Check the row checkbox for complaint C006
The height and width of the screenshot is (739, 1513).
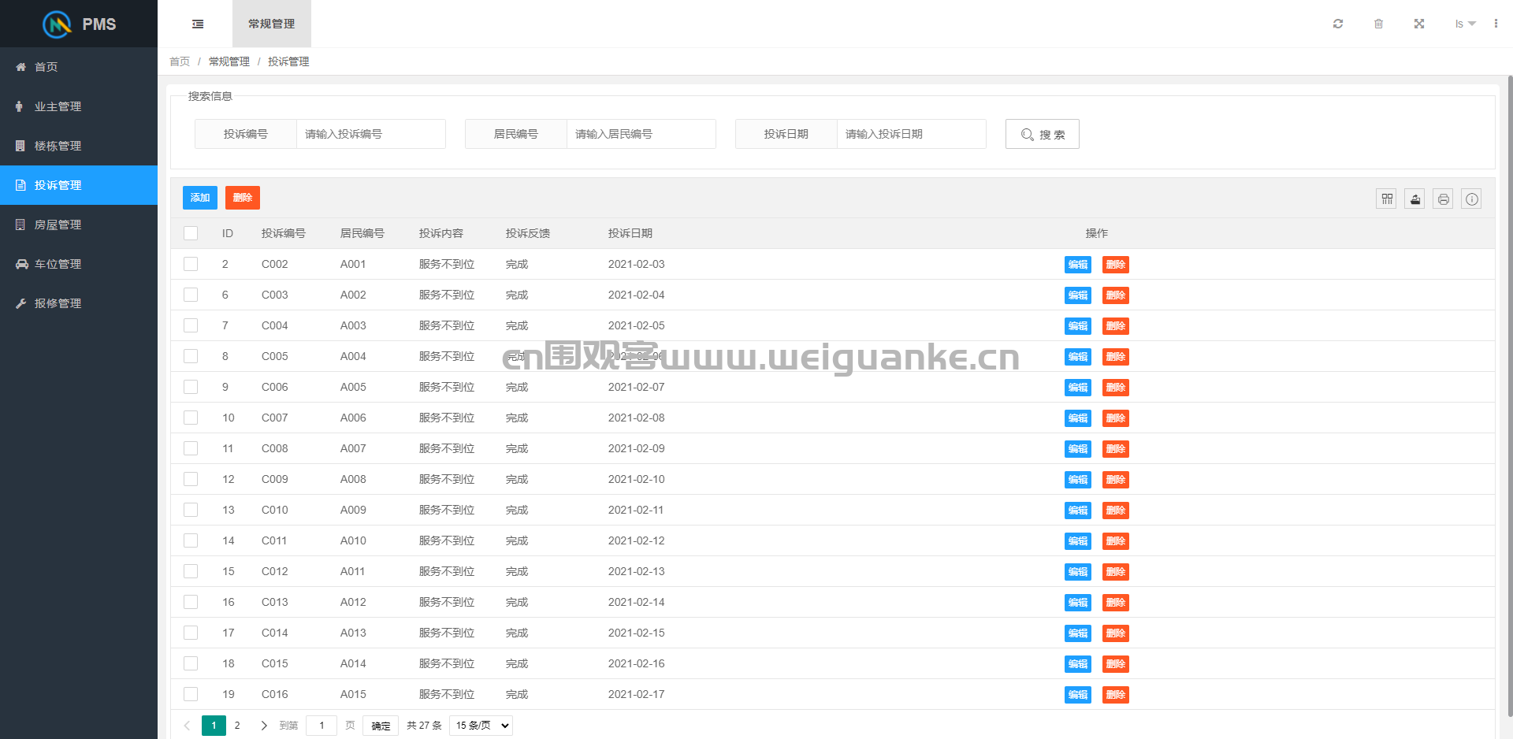(x=191, y=387)
